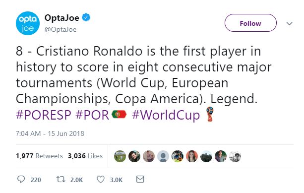
Task: View the 1,977 Retweets list
Action: pos(39,156)
